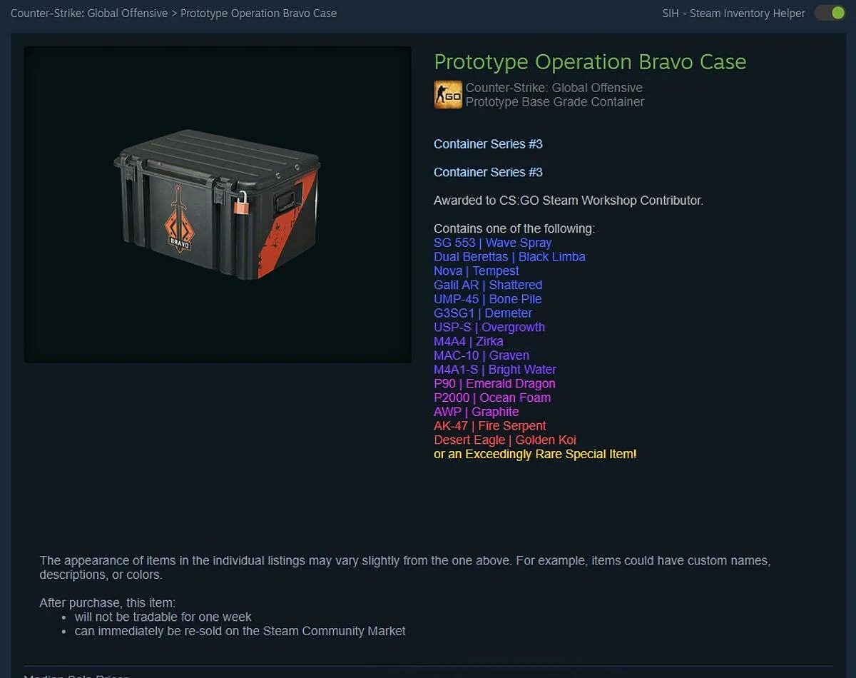Screen dimensions: 856x678
Task: Select M4A4 | Zirka item
Action: [468, 341]
